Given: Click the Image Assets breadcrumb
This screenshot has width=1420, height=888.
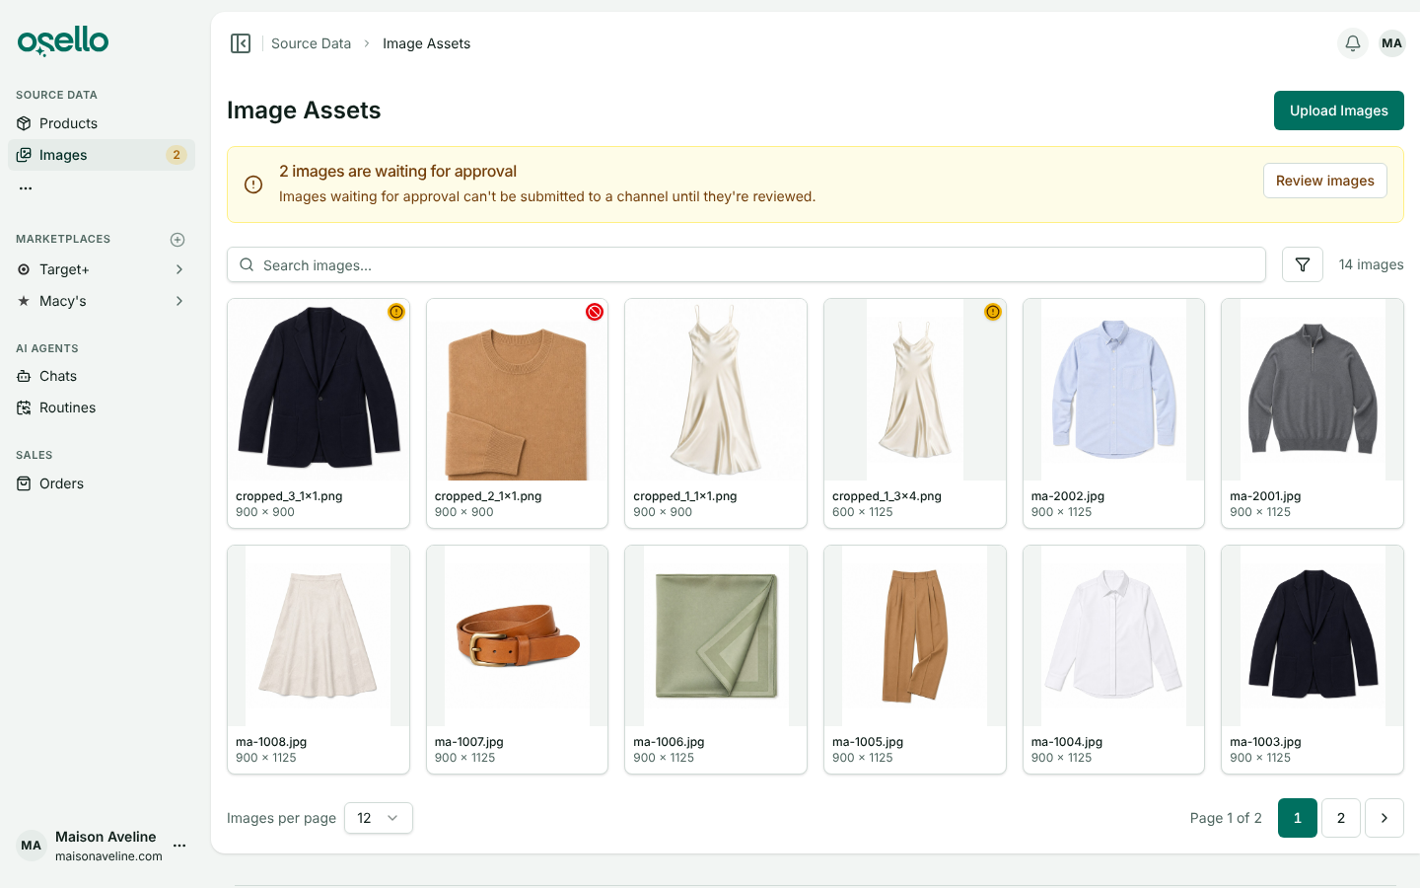Looking at the screenshot, I should [426, 43].
